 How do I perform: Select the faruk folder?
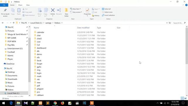coord(39,61)
